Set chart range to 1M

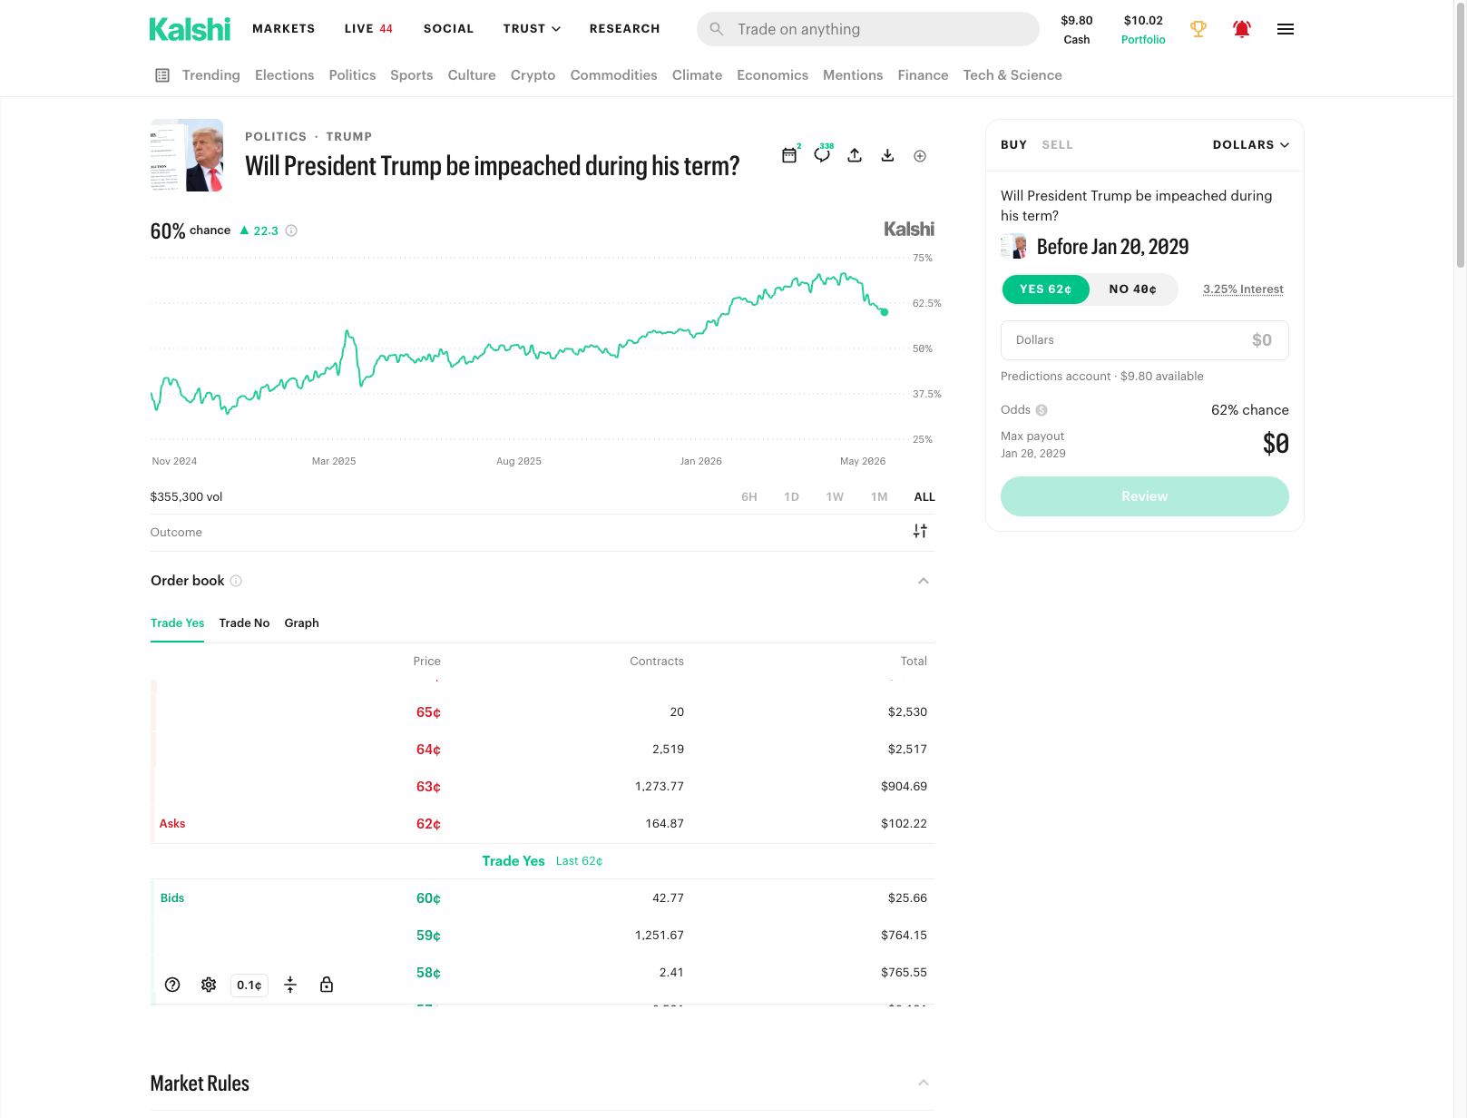879,497
